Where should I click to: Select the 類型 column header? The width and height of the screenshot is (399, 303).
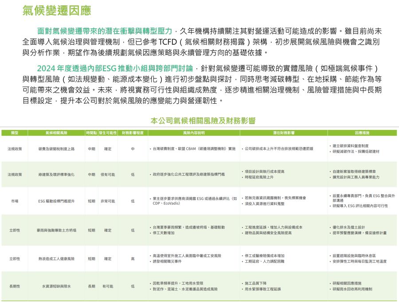point(15,133)
